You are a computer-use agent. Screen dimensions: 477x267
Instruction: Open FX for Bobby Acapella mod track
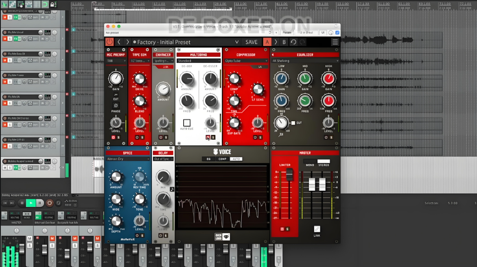click(15, 168)
